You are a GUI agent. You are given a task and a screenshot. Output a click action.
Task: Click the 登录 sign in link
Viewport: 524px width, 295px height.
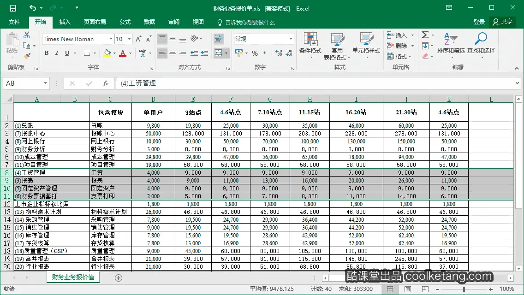pyautogui.click(x=479, y=22)
